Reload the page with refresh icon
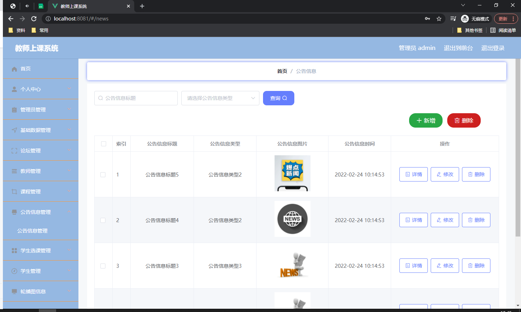Screen dimensions: 521x312 (x=34, y=19)
